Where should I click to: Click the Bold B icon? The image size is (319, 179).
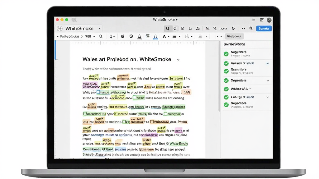[x=183, y=28]
